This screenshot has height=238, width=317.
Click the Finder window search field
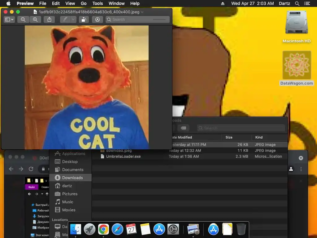pos(241,128)
